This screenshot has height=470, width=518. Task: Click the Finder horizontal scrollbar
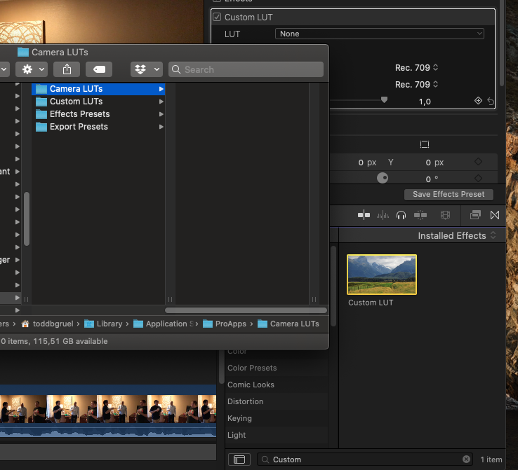(x=246, y=310)
